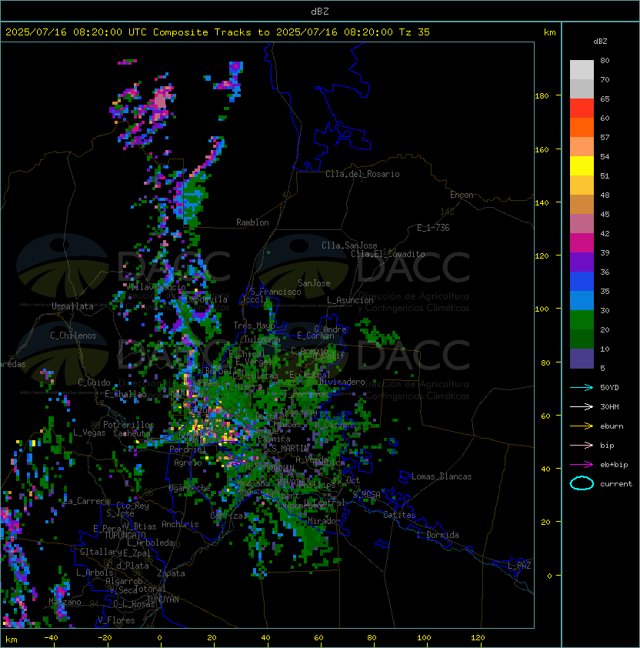
Task: Click the 'L_PAZ' map label
Action: click(519, 566)
